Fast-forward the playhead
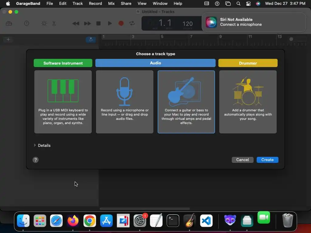Screen dimensions: 311x233 click(x=87, y=24)
